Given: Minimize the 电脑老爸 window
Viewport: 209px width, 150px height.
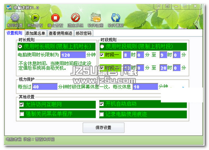Looking at the screenshot, I should [x=176, y=6].
